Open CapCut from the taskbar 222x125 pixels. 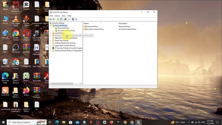(x=105, y=122)
